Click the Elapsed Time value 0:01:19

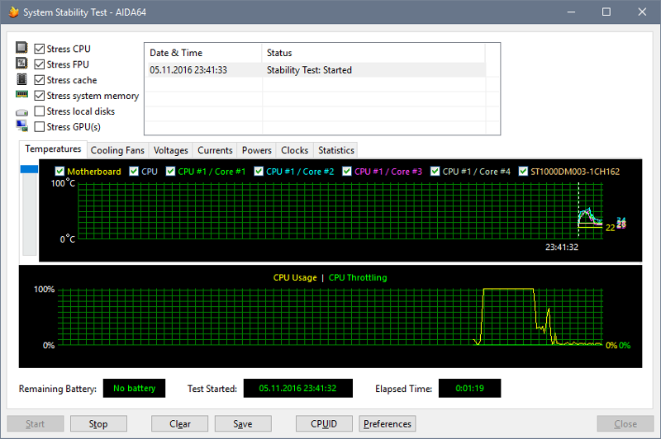[x=469, y=388]
